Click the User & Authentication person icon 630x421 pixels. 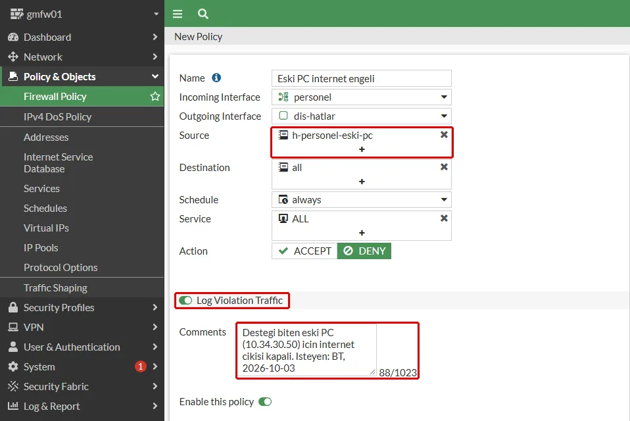(13, 347)
